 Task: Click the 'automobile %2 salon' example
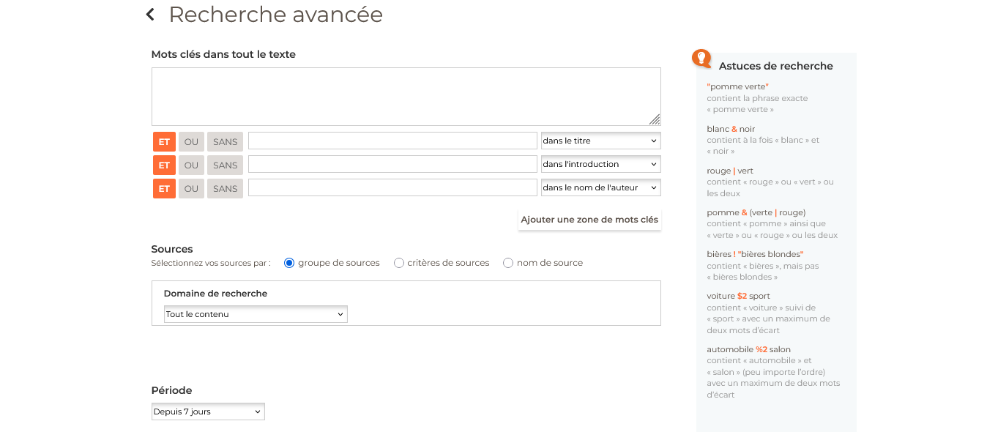pyautogui.click(x=748, y=349)
